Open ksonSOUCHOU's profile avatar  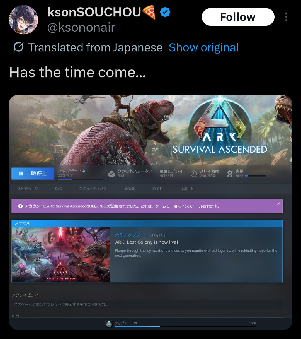click(x=24, y=20)
